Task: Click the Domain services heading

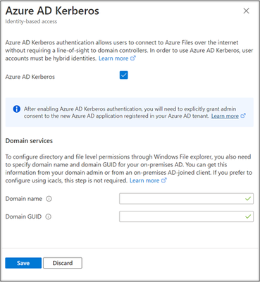Action: pyautogui.click(x=29, y=141)
